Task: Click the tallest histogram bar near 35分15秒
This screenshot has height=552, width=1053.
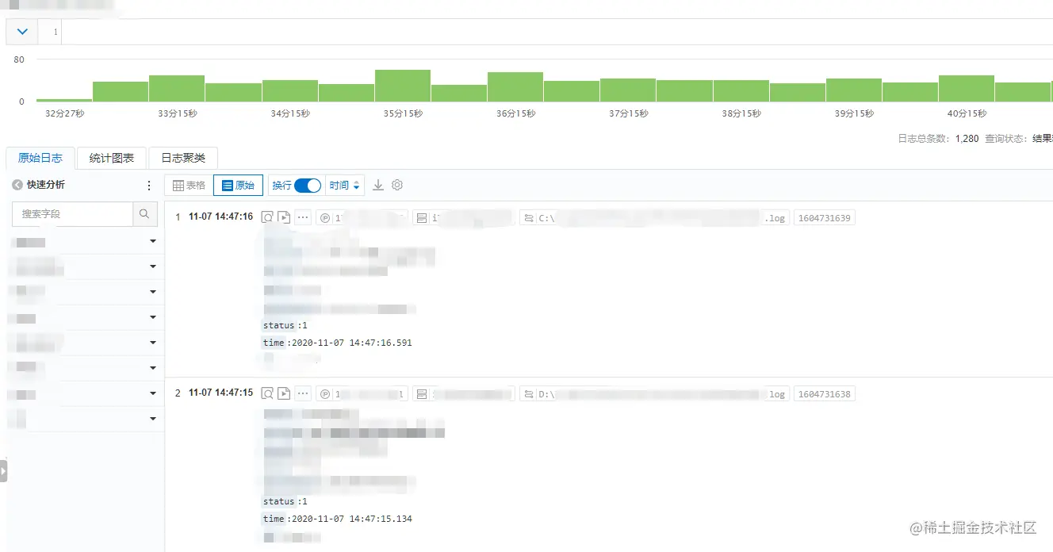Action: (x=403, y=86)
